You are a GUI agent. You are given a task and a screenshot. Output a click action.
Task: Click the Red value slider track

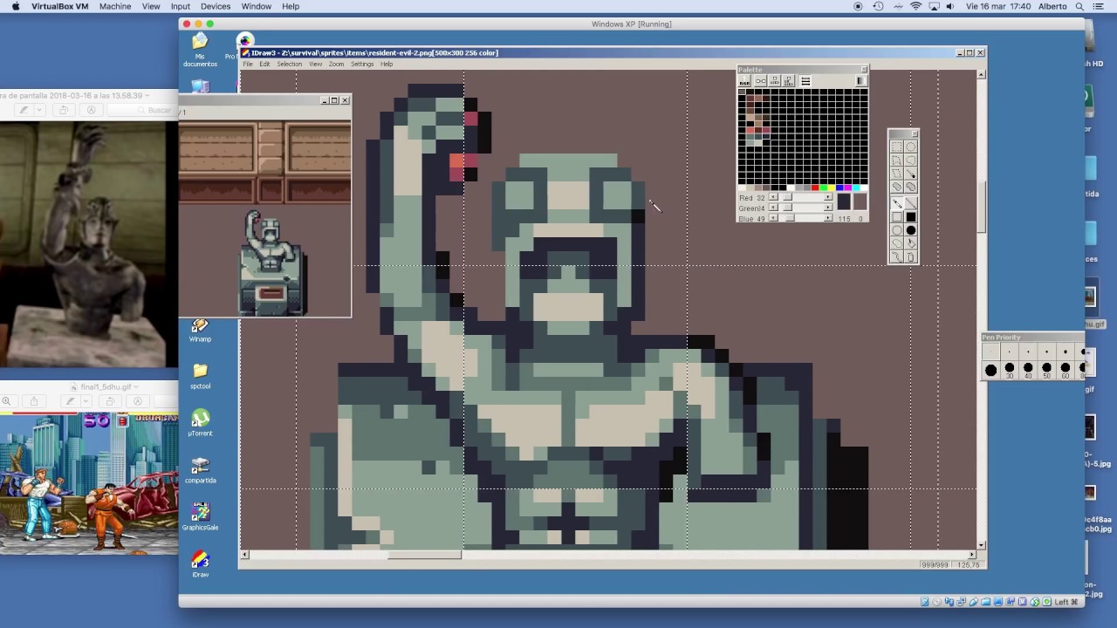801,197
